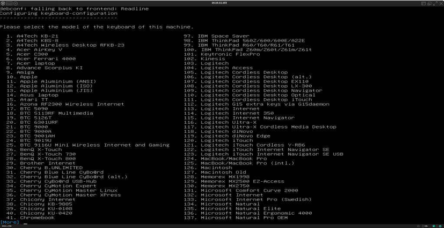Select the line '3. A4Tech Wireless Desktop RFKB-23'

click(65, 45)
